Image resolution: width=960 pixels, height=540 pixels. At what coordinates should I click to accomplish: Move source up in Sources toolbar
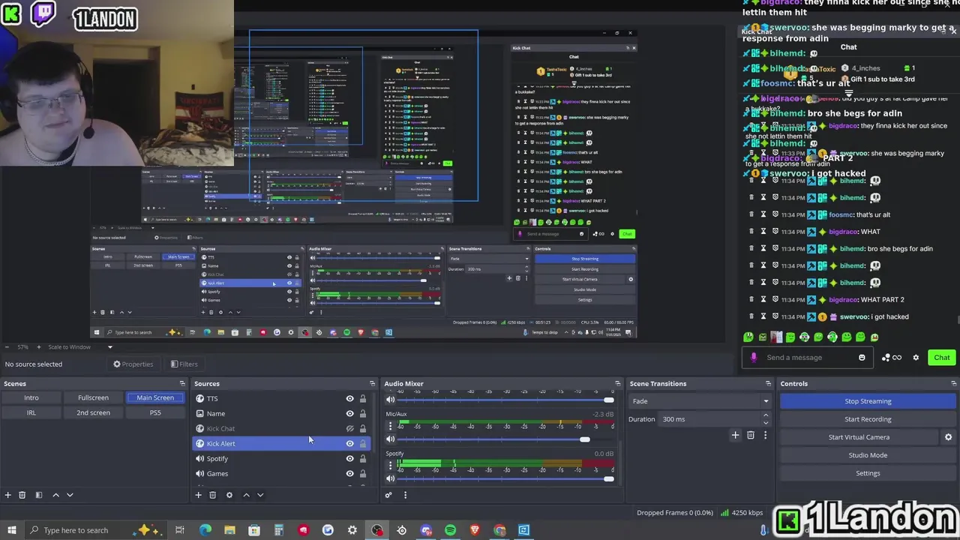pyautogui.click(x=246, y=495)
